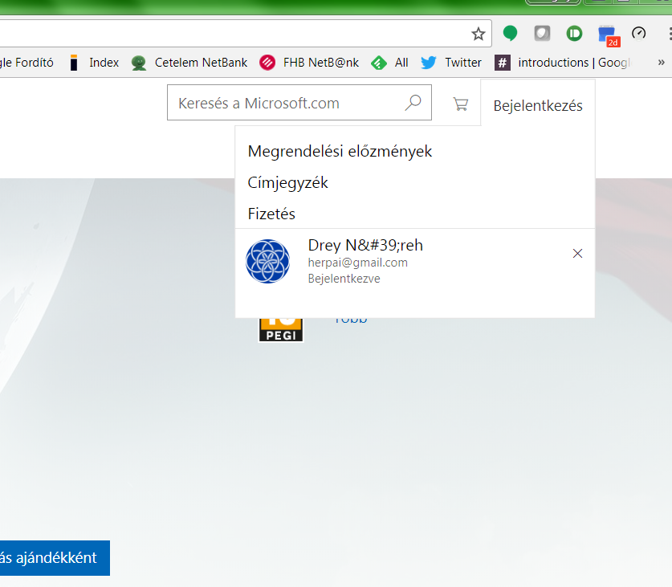Image resolution: width=672 pixels, height=587 pixels.
Task: Open the calendar extension with 2d badge
Action: (608, 36)
